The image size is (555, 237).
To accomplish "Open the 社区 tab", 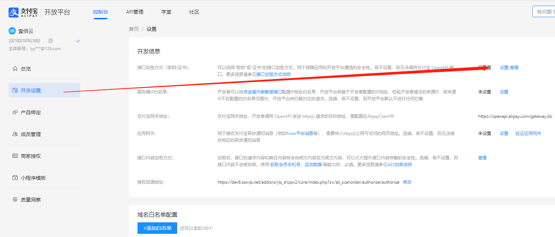I will [x=194, y=12].
